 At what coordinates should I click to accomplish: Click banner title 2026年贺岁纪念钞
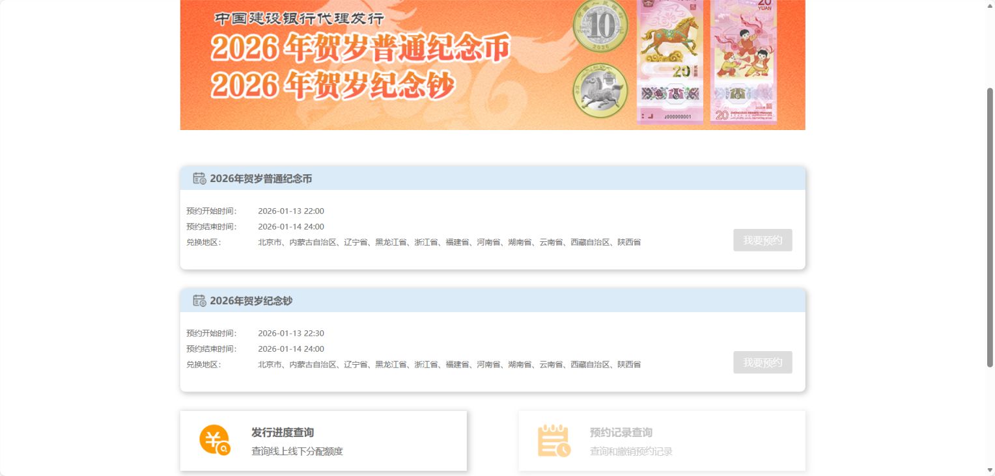pyautogui.click(x=332, y=85)
